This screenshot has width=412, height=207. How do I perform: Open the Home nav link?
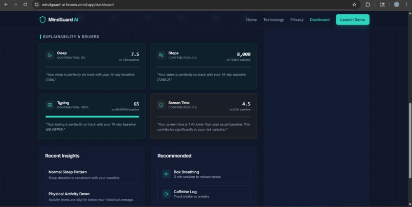click(251, 20)
